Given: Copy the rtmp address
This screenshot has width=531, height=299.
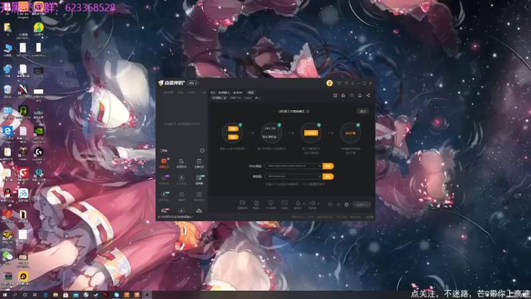Looking at the screenshot, I should coord(328,166).
